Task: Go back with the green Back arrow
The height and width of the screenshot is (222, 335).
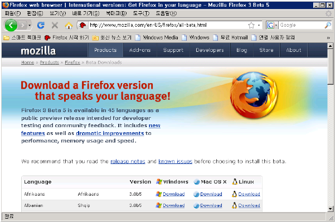Action: click(11, 25)
